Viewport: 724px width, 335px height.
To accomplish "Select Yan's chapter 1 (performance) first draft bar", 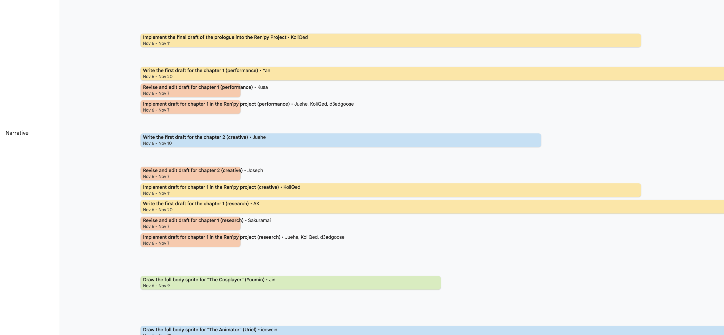I will coord(432,74).
